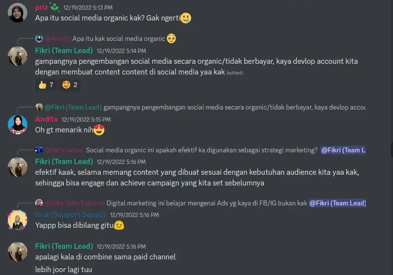393x275 pixels.
Task: Click the @Fikri mention in tarlinadewi's reply preview
Action: pyautogui.click(x=343, y=150)
